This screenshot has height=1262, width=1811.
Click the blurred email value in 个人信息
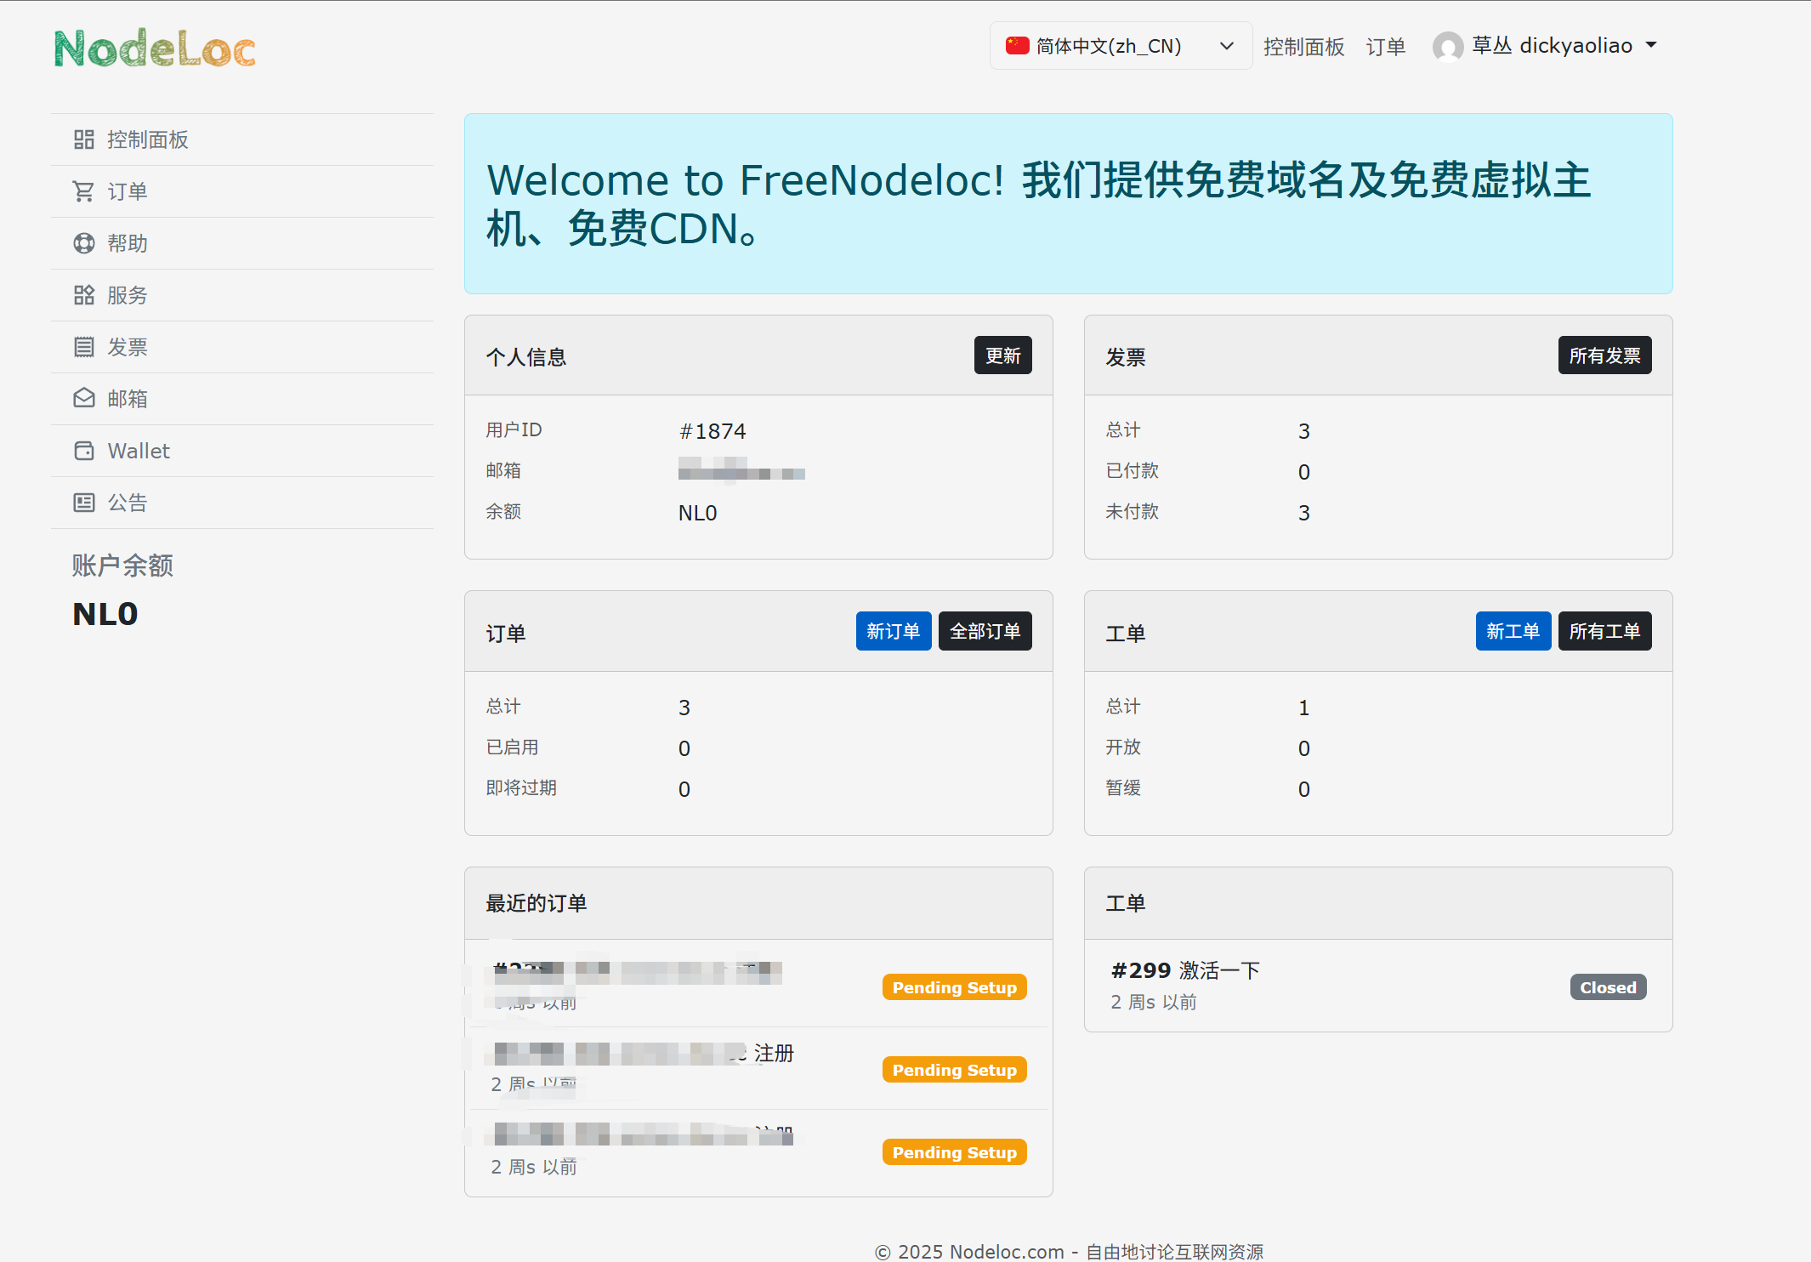tap(741, 469)
